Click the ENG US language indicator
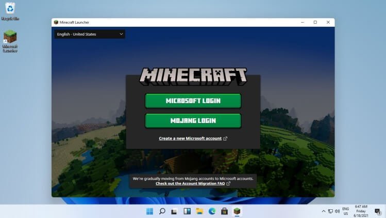The width and height of the screenshot is (386, 218). pos(346,211)
